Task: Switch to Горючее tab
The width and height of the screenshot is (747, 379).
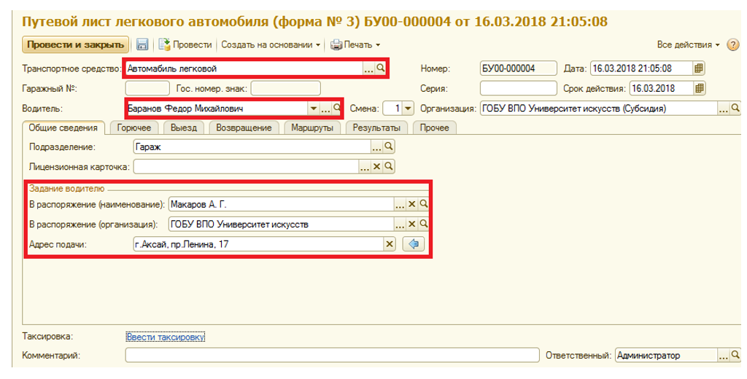Action: tap(134, 128)
